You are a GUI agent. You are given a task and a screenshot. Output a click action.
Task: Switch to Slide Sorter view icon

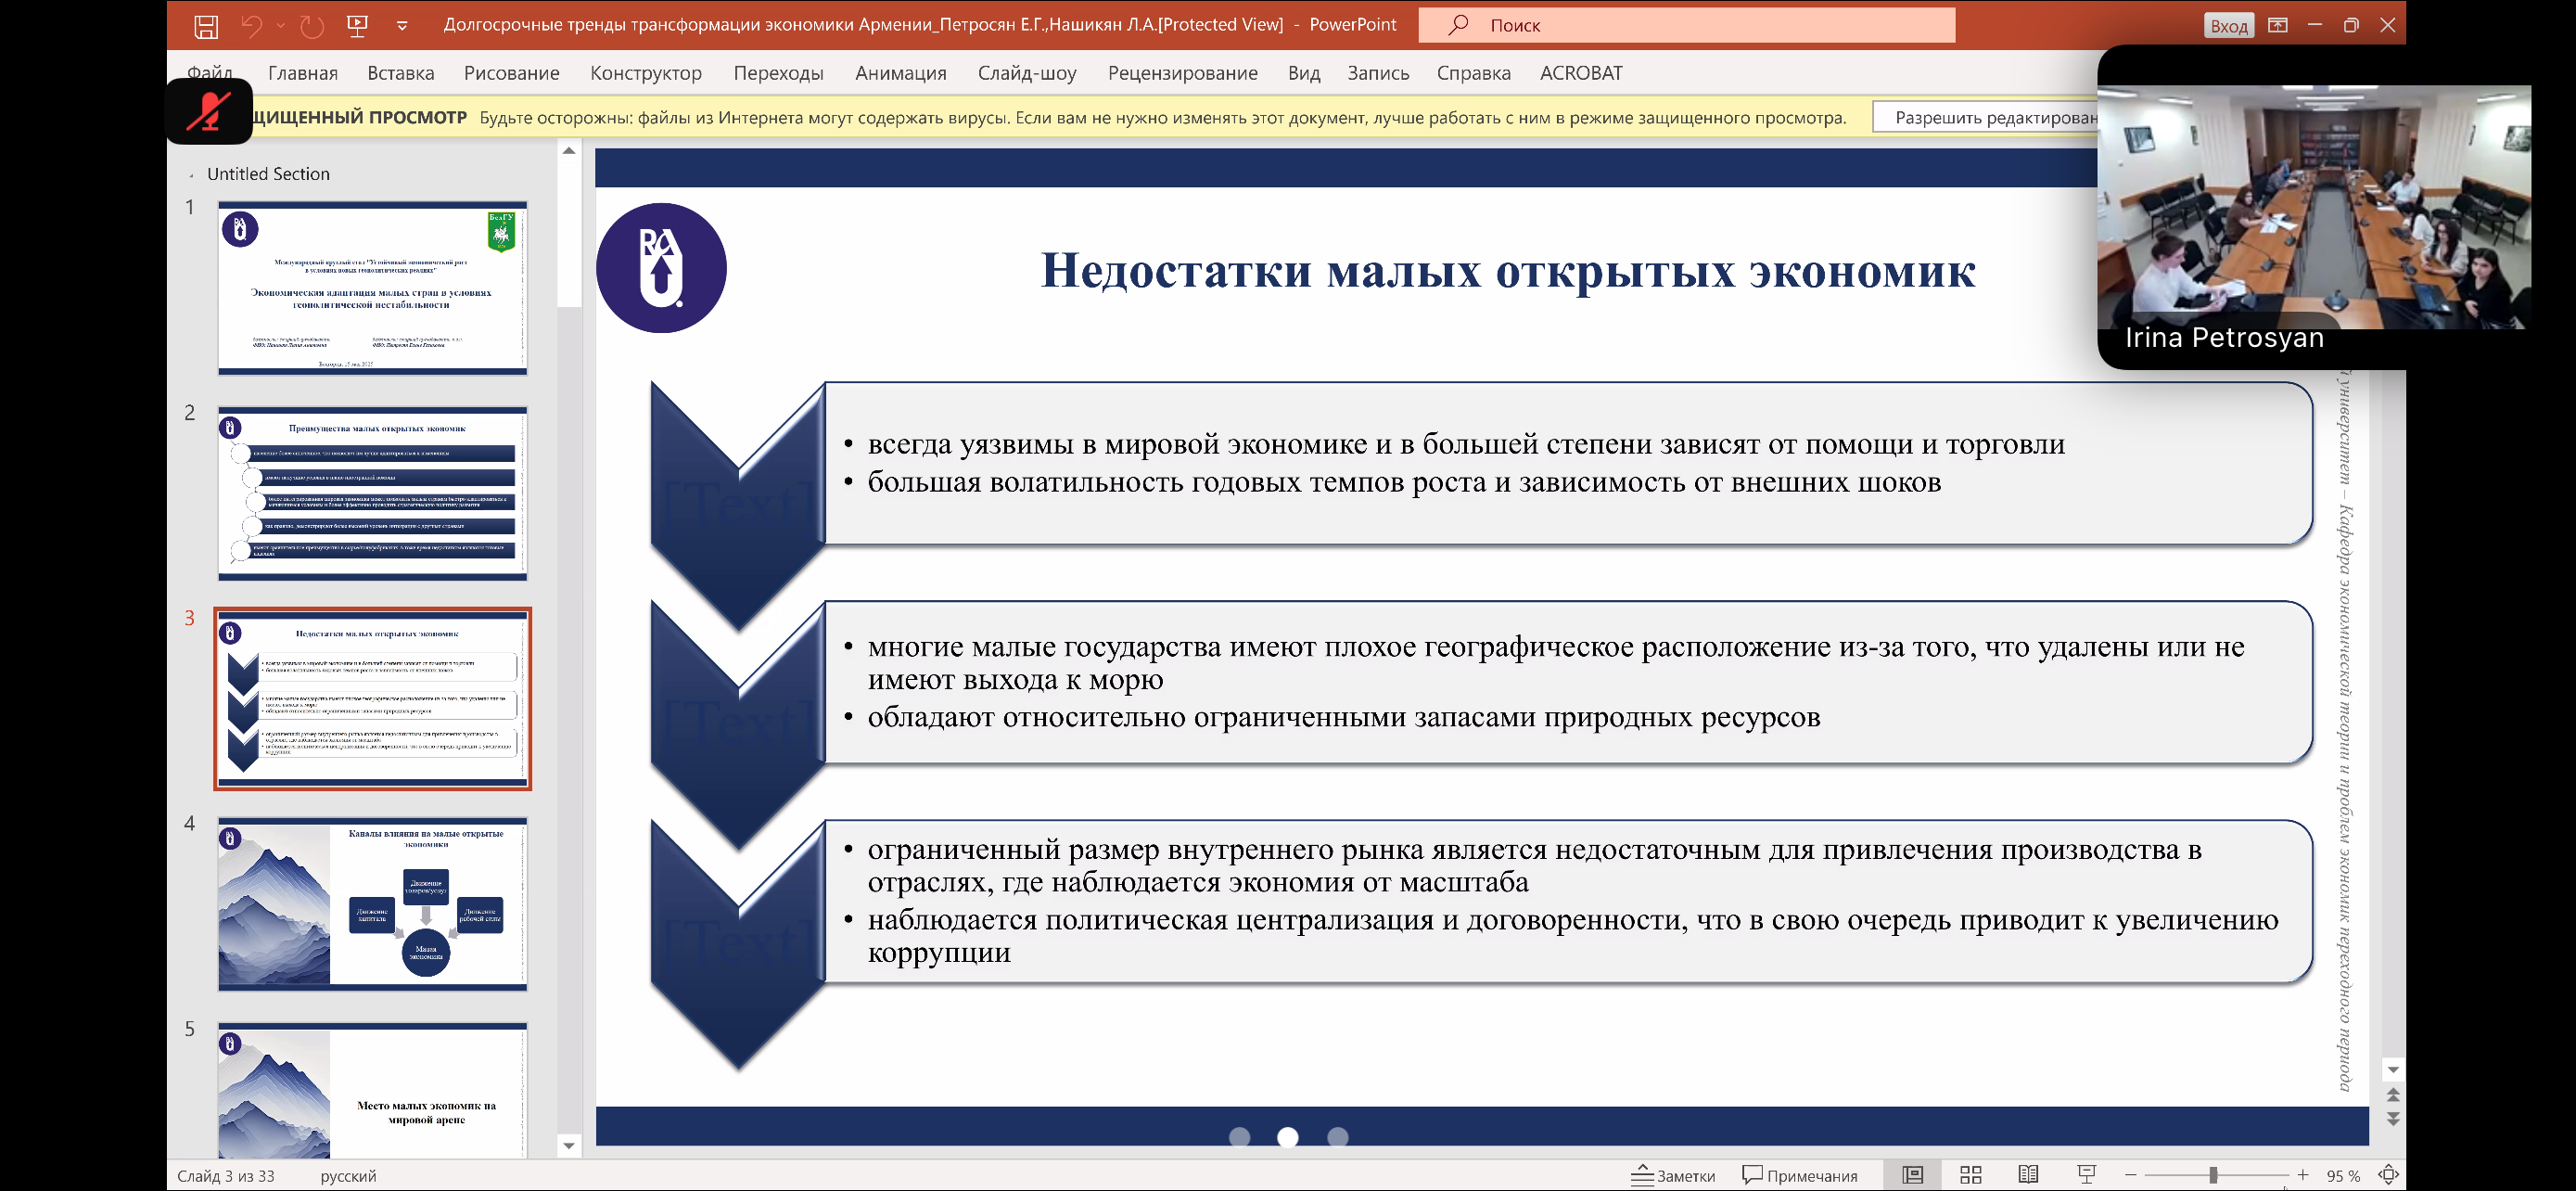point(1971,1175)
